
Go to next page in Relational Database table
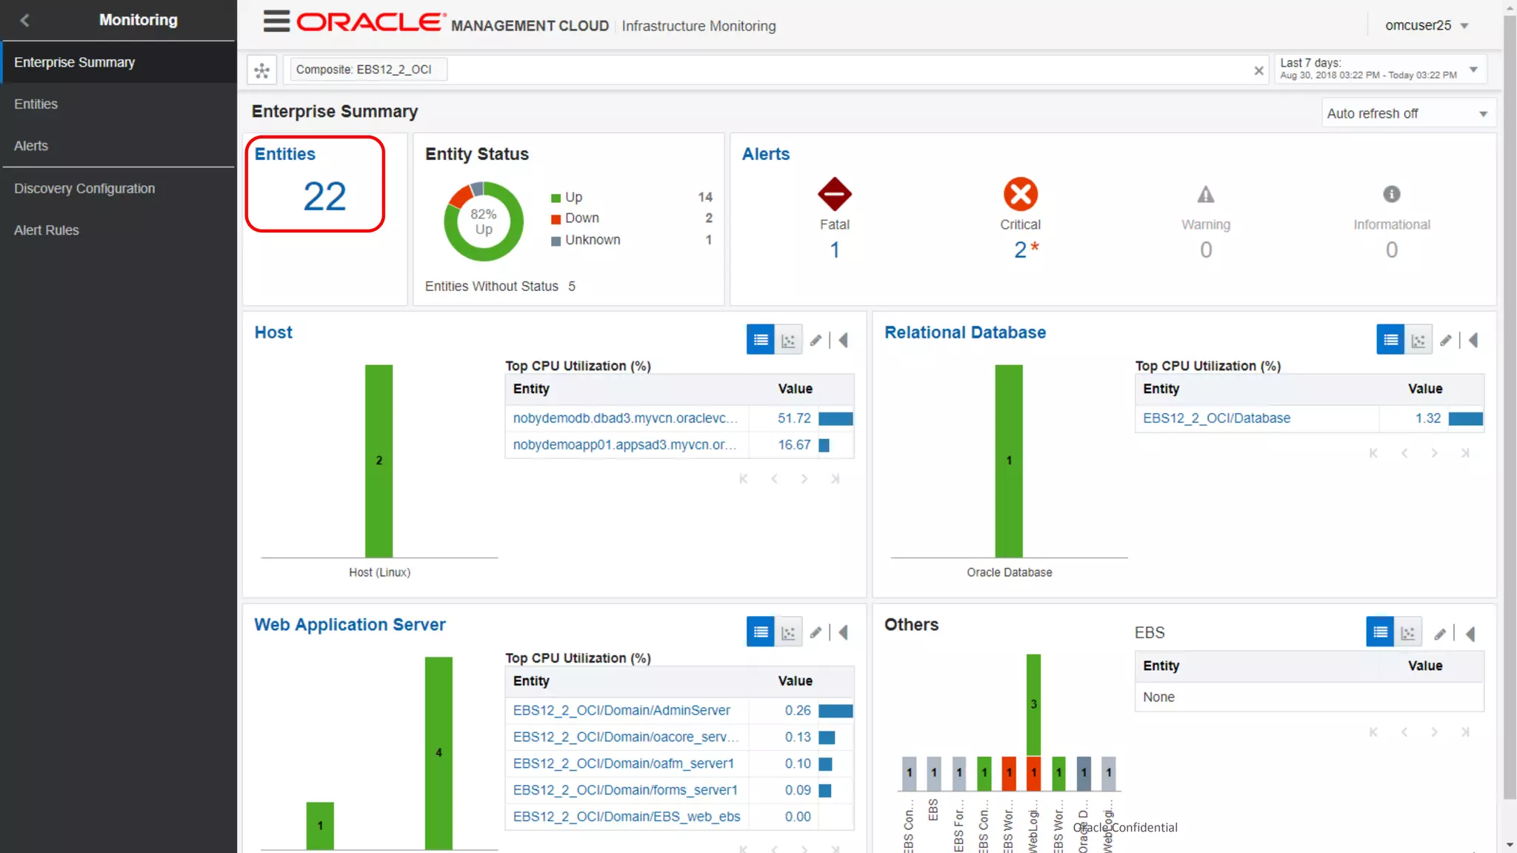tap(1434, 453)
